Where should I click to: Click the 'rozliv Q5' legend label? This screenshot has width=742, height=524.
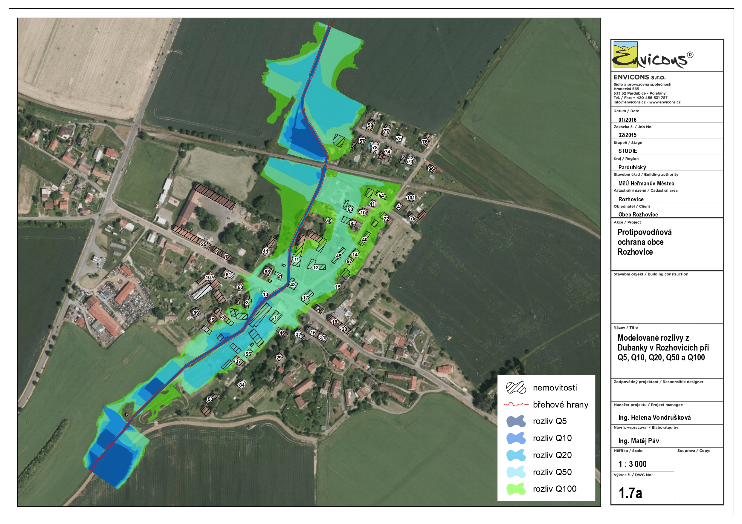550,421
